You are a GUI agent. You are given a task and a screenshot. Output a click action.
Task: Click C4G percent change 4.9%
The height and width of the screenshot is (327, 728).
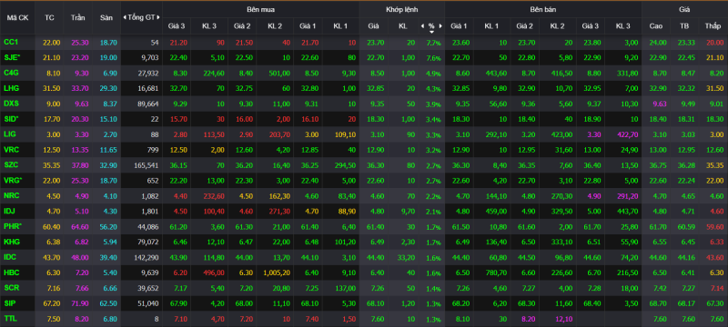pyautogui.click(x=433, y=74)
